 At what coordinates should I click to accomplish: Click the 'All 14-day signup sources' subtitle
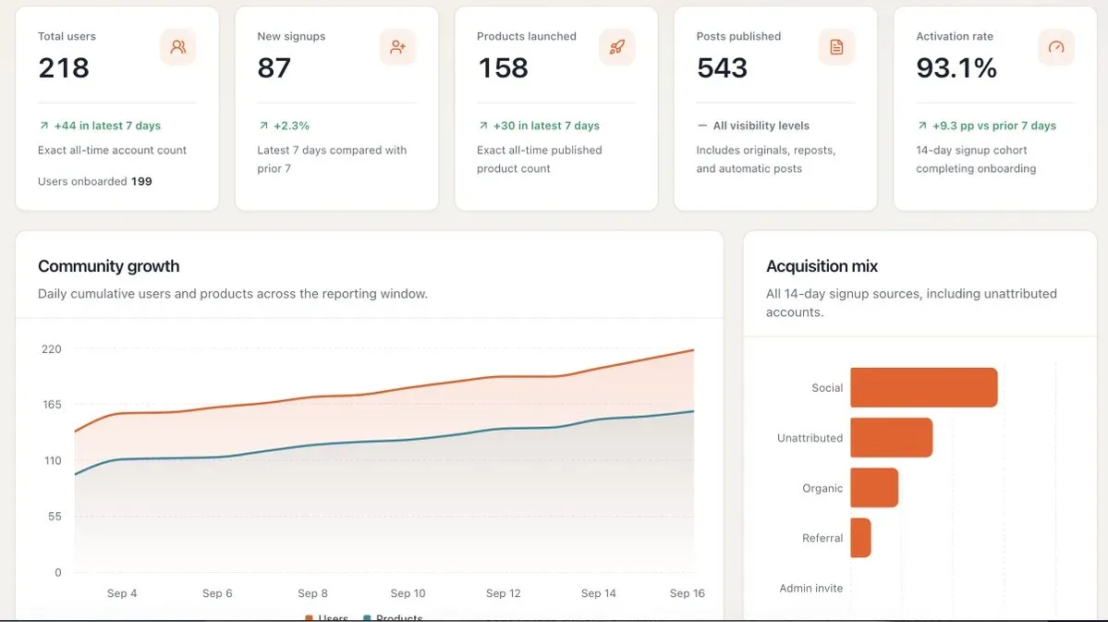point(911,302)
